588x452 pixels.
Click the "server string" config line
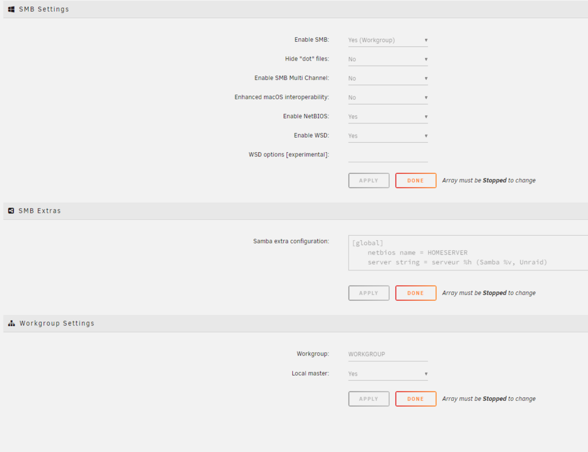(457, 262)
